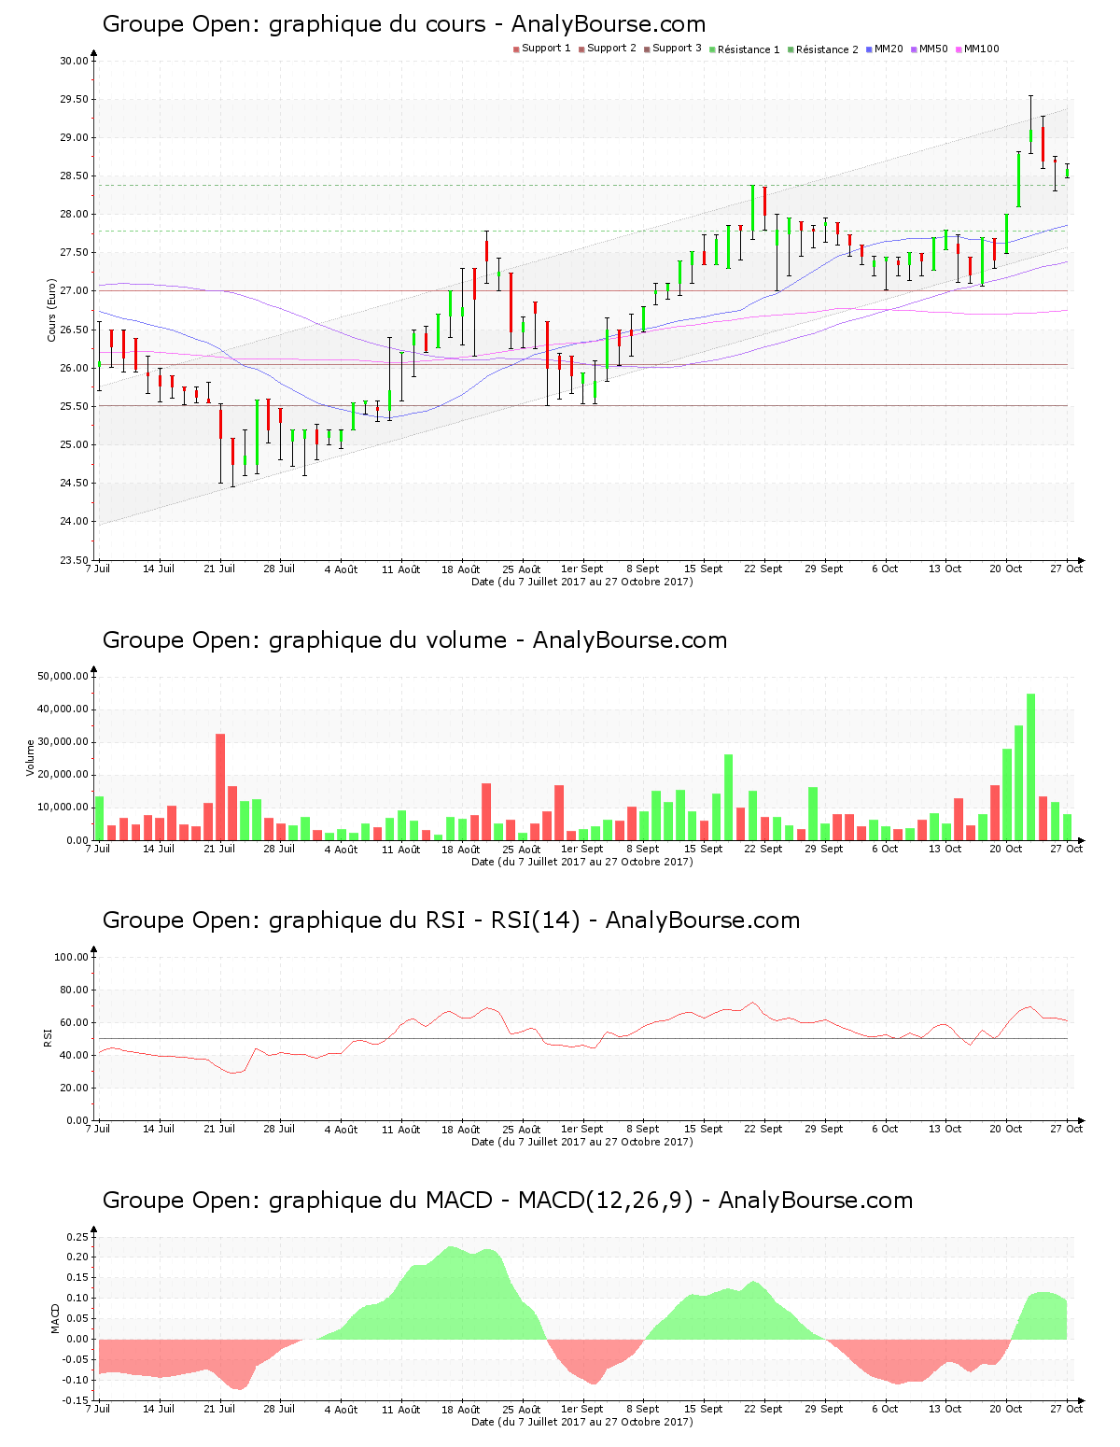Image resolution: width=1120 pixels, height=1447 pixels.
Task: Click the date range caption under the price chart
Action: [582, 582]
